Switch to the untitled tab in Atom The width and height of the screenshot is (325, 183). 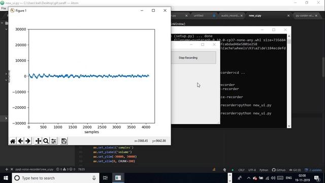(199, 16)
